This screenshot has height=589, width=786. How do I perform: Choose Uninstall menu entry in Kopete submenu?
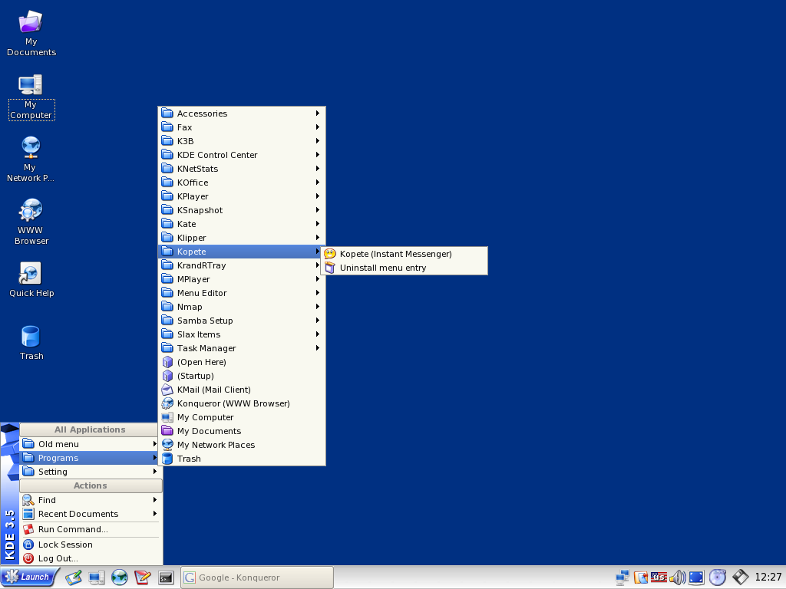(405, 268)
